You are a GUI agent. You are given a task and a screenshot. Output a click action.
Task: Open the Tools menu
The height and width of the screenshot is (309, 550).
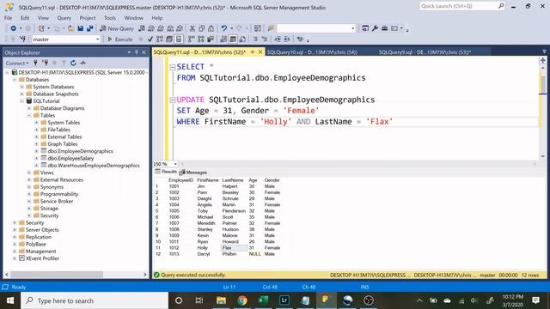click(x=110, y=18)
